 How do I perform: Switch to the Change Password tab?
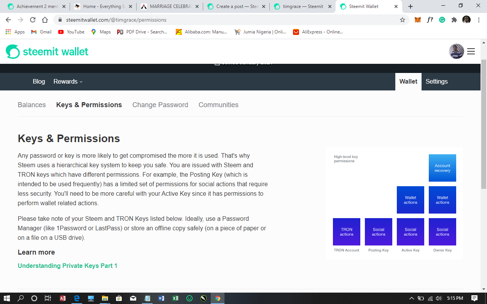(160, 104)
